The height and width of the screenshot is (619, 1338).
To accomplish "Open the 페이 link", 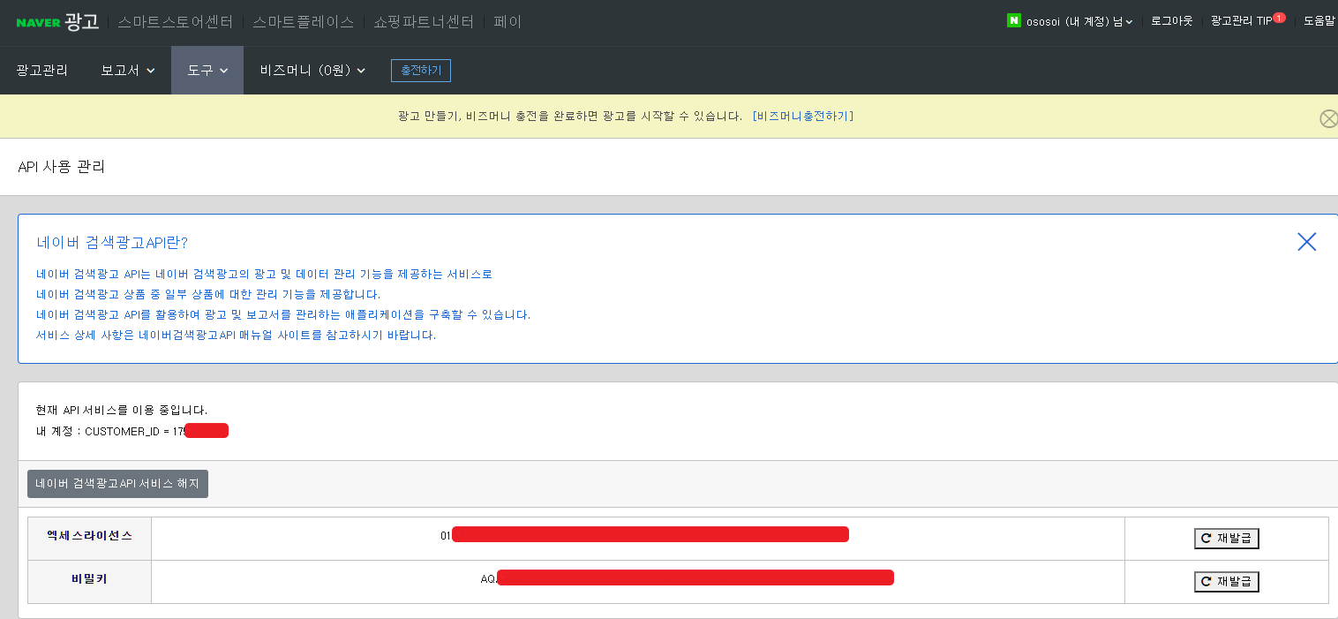I will pos(507,21).
